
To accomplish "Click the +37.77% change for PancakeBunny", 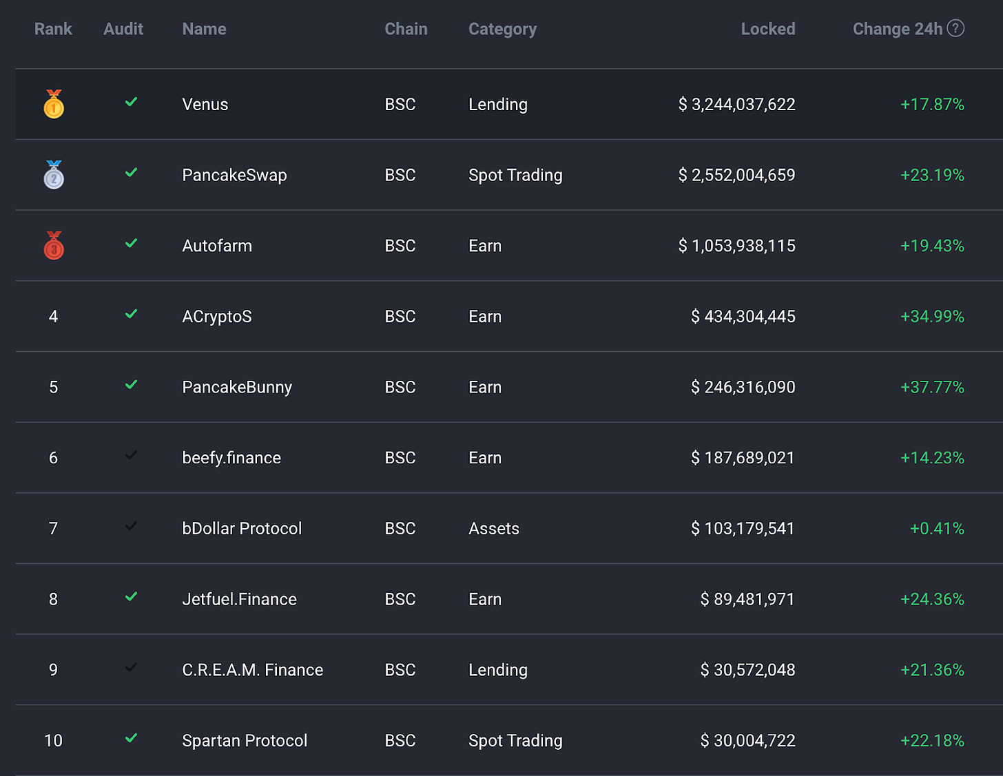I will [x=932, y=387].
